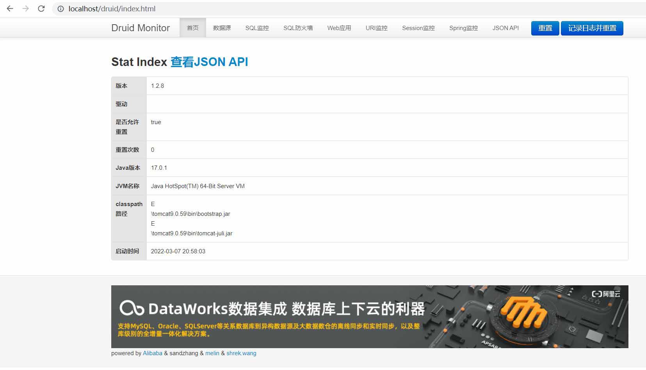Image resolution: width=646 pixels, height=370 pixels.
Task: Click the classpath路径 row label
Action: 129,209
